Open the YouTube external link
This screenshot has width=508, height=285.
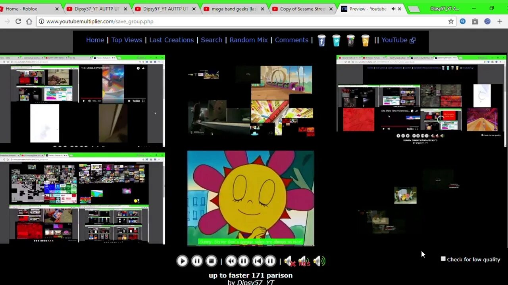[398, 40]
